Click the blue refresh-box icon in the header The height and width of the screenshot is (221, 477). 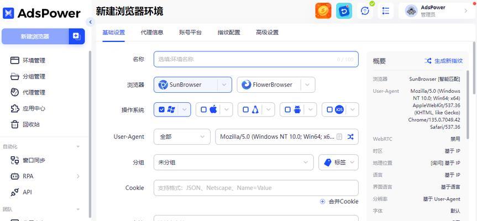click(344, 11)
